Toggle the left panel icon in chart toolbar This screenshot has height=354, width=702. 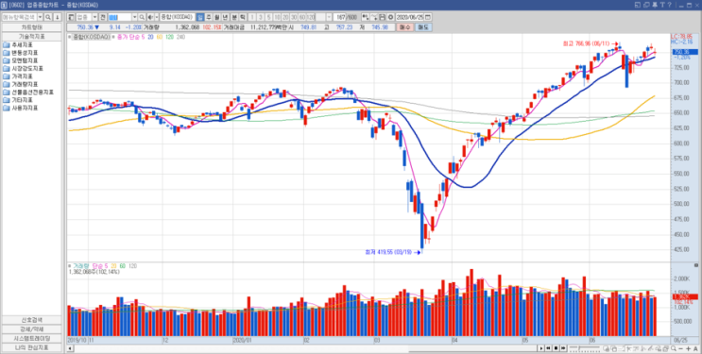72,17
